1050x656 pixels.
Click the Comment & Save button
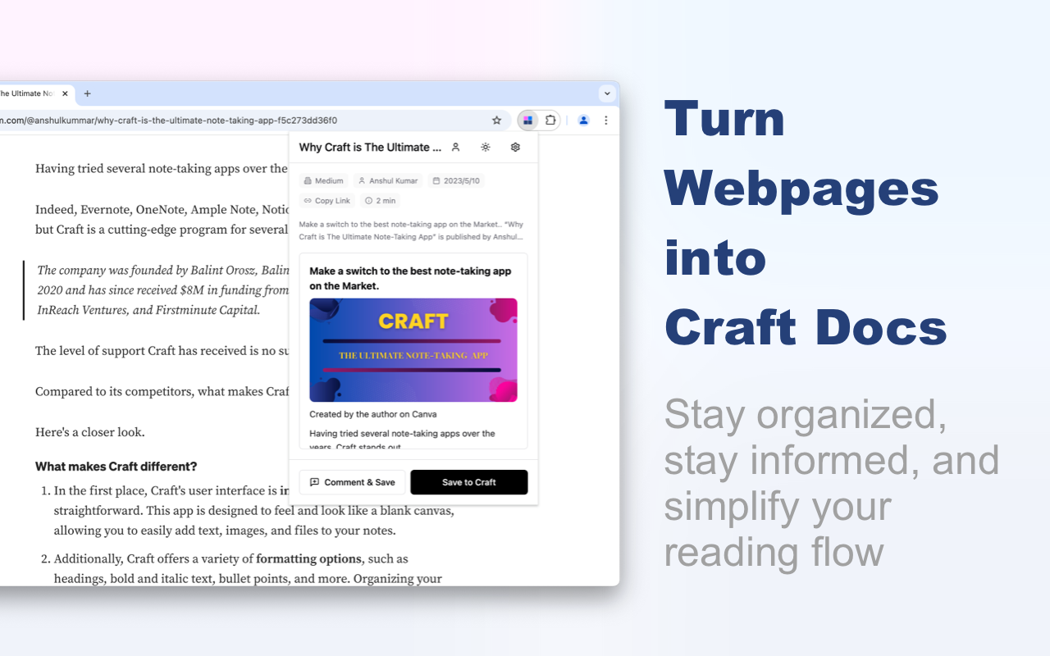point(351,482)
